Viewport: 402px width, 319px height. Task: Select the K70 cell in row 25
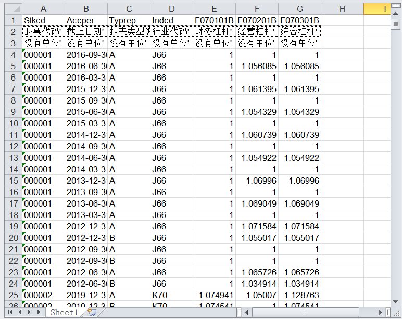(x=171, y=295)
